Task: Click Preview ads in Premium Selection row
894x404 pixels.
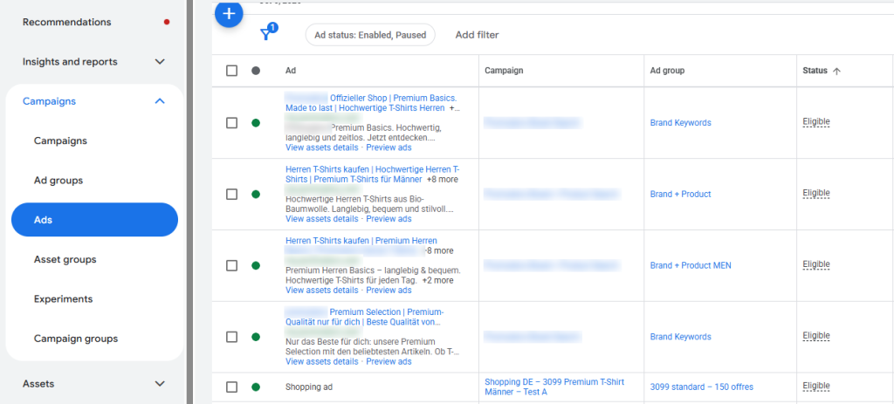Action: 389,361
